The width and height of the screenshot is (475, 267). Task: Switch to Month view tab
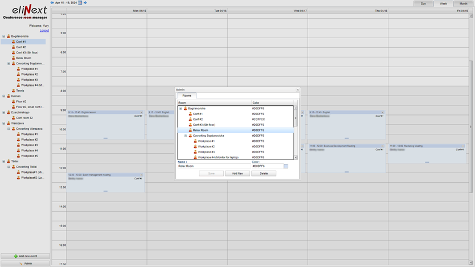463,3
